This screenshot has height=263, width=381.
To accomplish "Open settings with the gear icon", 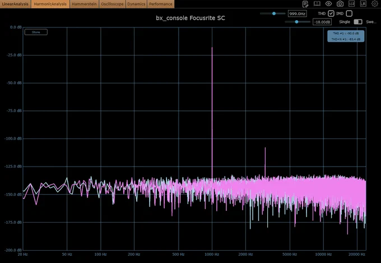I will tap(375, 4).
